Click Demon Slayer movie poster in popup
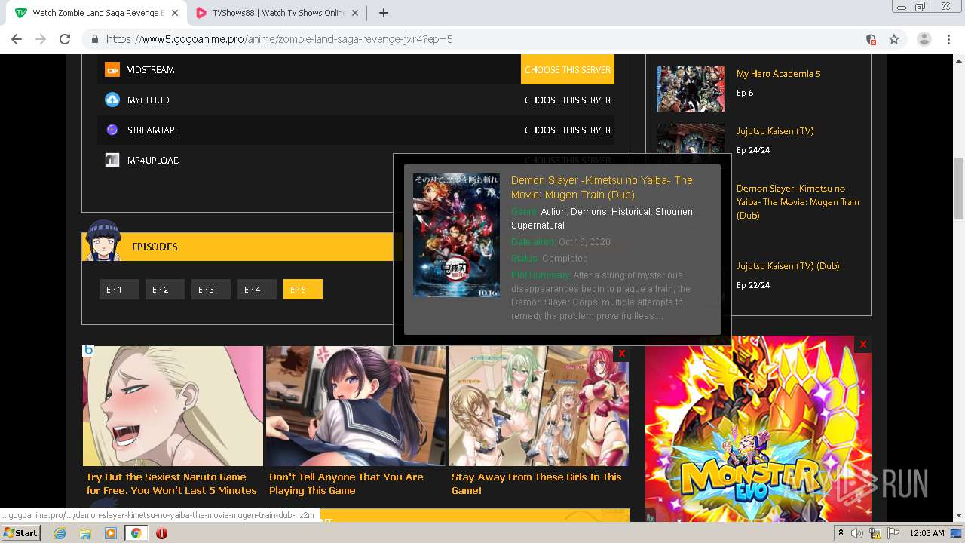Viewport: 965px width, 543px height. coord(456,235)
